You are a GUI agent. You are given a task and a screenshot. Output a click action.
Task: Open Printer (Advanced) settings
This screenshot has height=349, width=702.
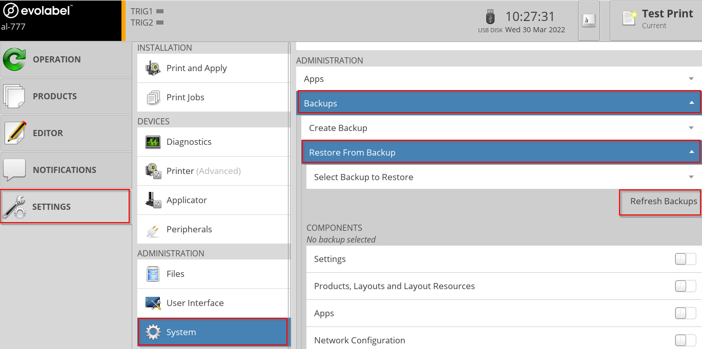tap(214, 171)
